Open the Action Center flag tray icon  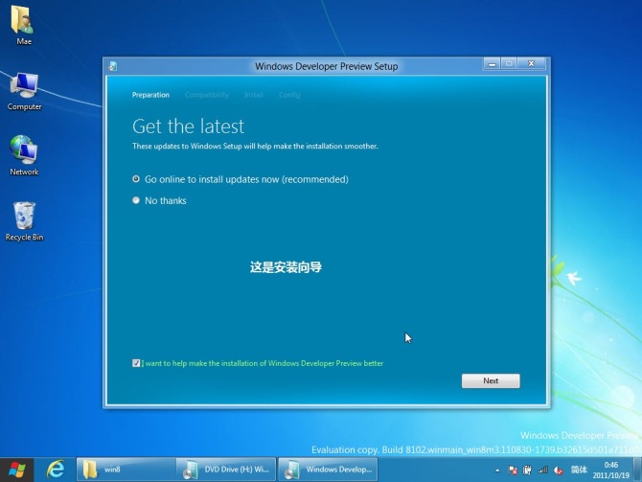tap(513, 471)
